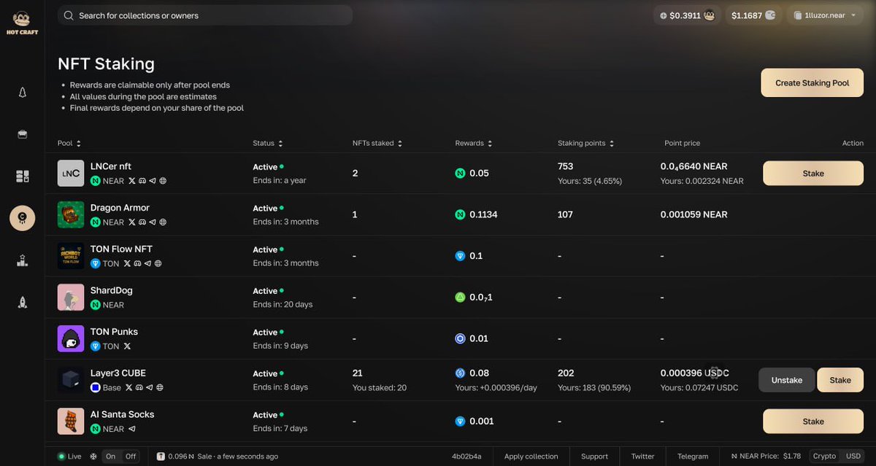Click the 4b02b4a build hash

[x=466, y=457]
